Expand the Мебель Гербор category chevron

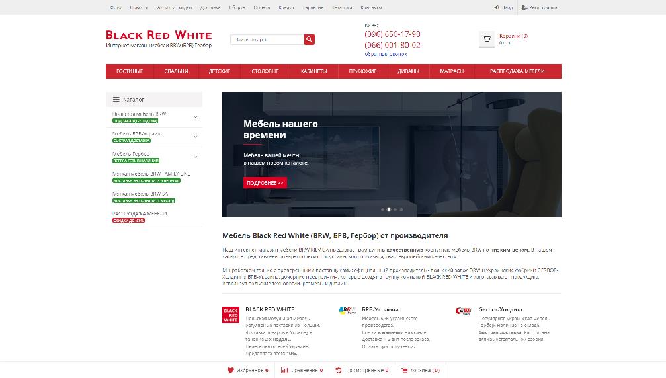[x=195, y=157]
